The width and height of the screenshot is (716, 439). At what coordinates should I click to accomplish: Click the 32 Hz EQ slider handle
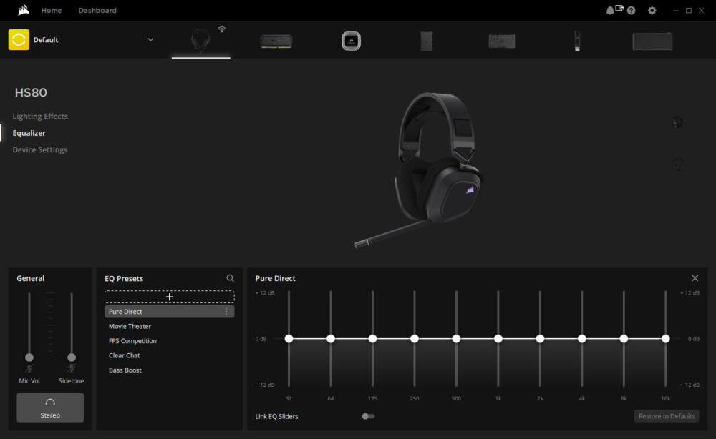[x=289, y=339]
